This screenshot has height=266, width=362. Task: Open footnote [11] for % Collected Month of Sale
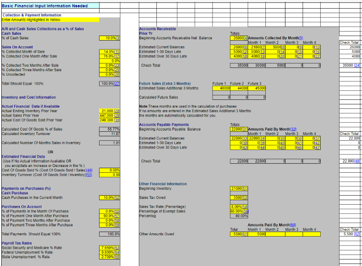click(x=117, y=52)
